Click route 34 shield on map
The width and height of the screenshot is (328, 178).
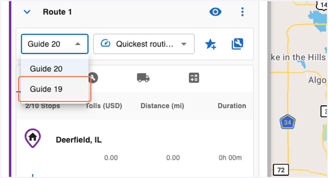[287, 122]
